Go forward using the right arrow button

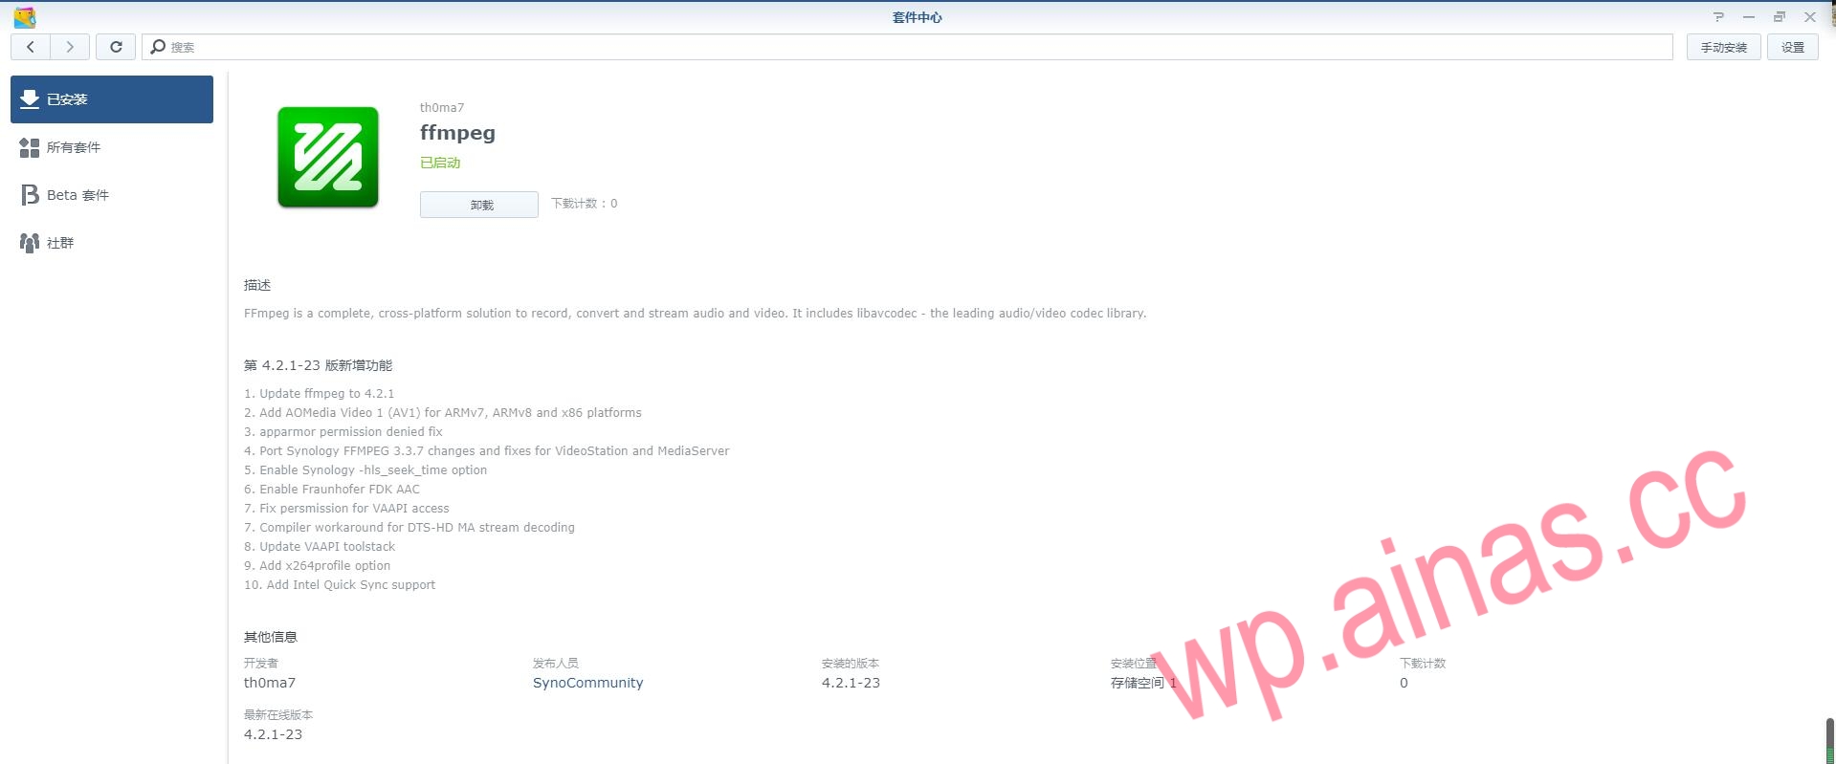click(x=70, y=47)
